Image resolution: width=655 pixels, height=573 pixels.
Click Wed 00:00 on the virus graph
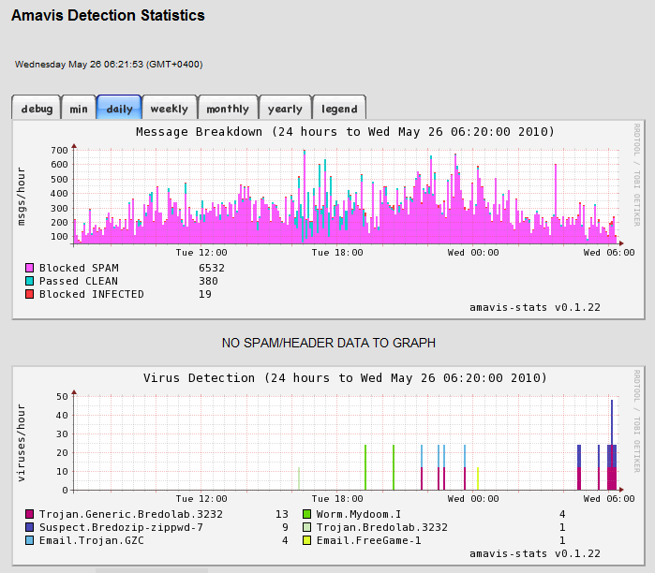point(473,499)
